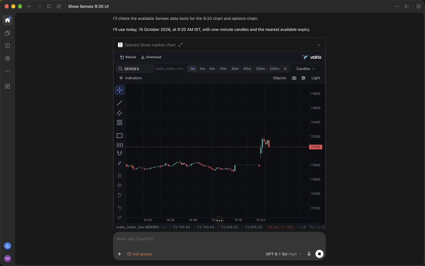Toggle the magnet snap mode

(119, 153)
